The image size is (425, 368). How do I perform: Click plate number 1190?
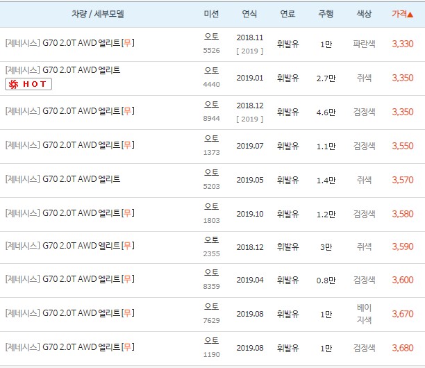[211, 354]
